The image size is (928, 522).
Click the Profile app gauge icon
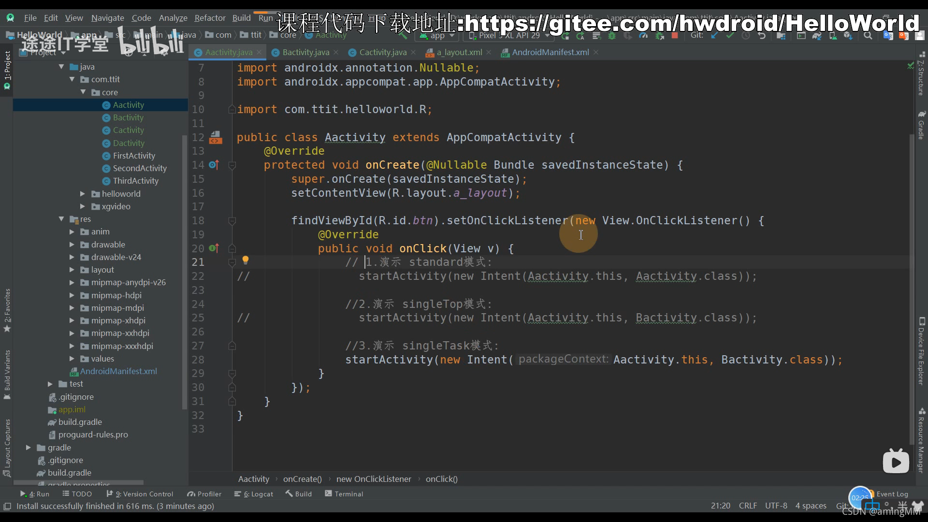(643, 36)
